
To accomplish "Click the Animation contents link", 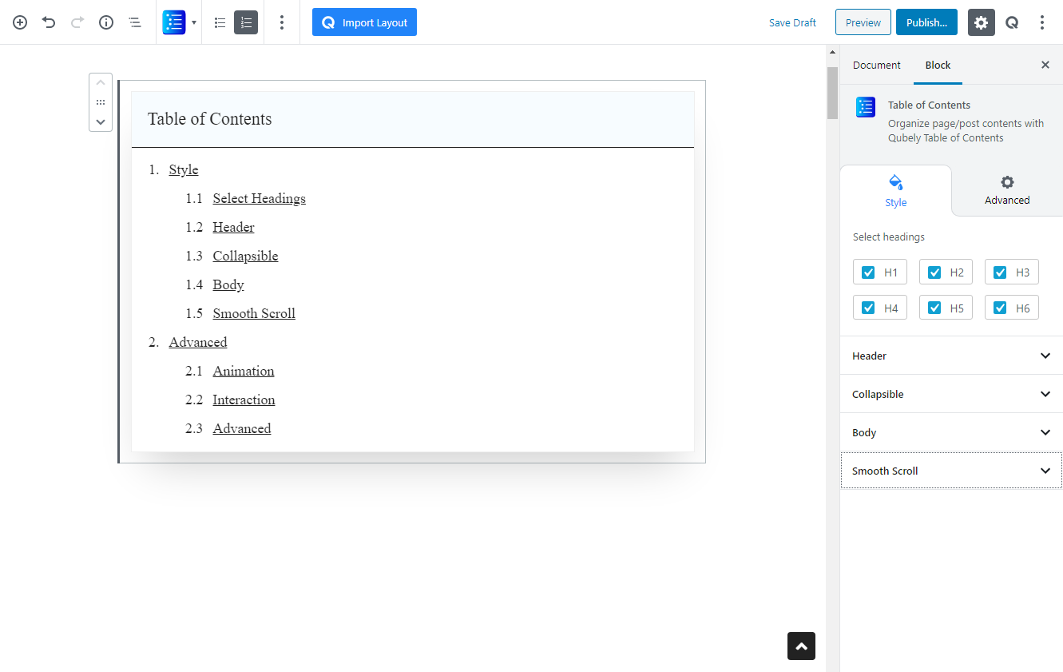I will point(244,371).
